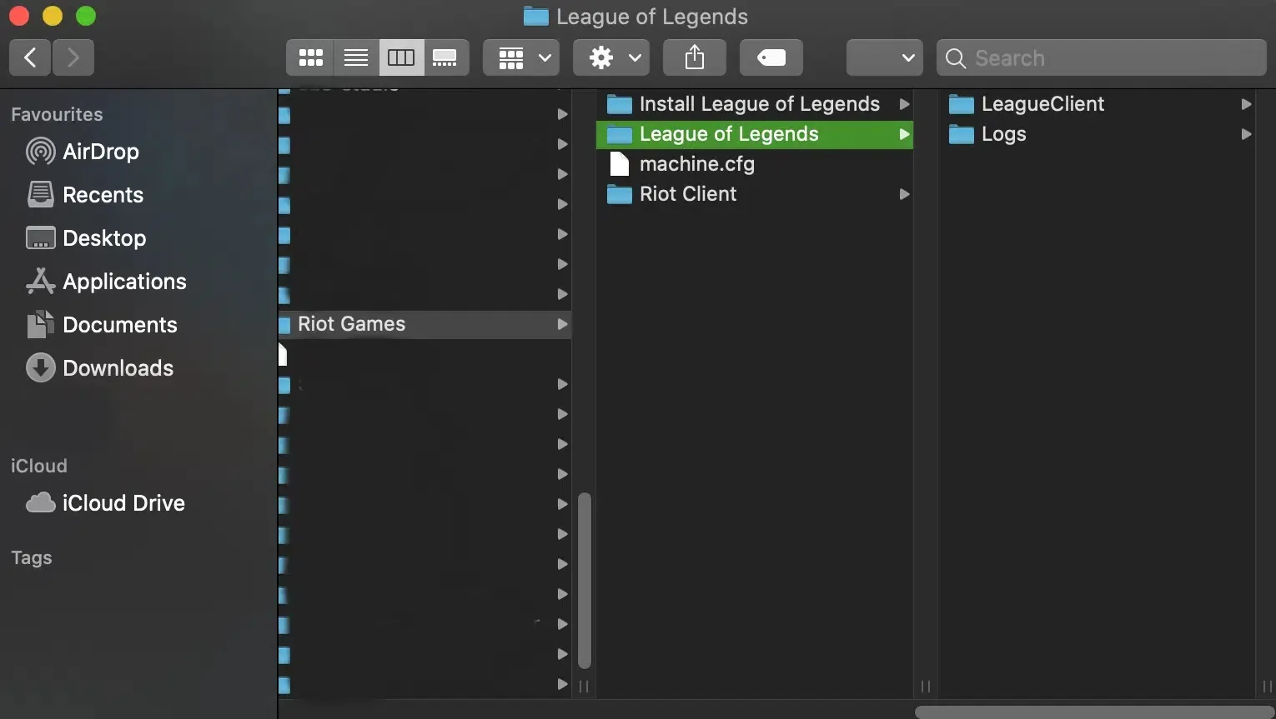The width and height of the screenshot is (1276, 719).
Task: Switch to column view
Action: [x=401, y=57]
